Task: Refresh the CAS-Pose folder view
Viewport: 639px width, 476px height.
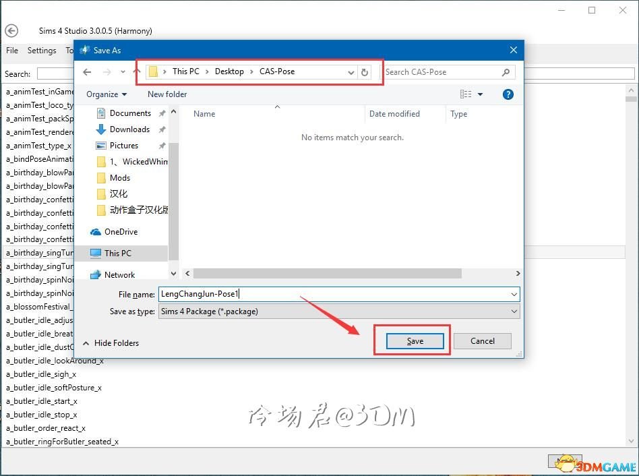Action: [x=365, y=72]
